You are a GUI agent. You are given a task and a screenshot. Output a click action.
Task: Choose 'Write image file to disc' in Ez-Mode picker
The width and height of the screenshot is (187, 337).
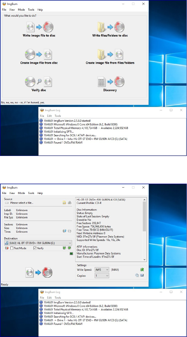click(39, 29)
